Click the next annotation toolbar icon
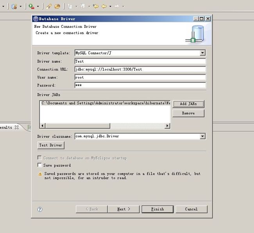The width and height of the screenshot is (254, 233). click(70, 6)
